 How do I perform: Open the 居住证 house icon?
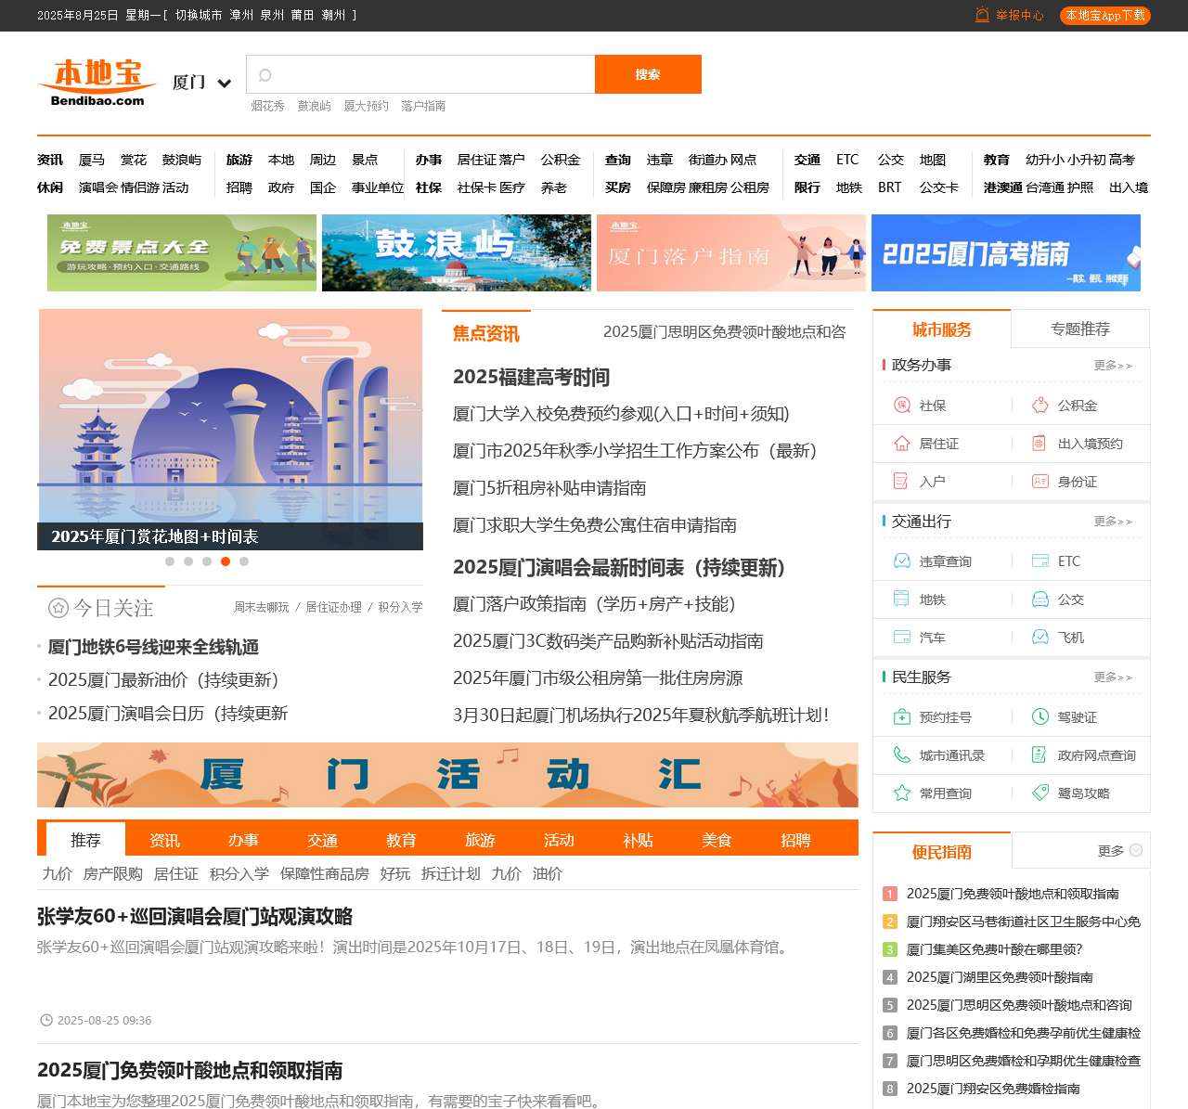901,444
